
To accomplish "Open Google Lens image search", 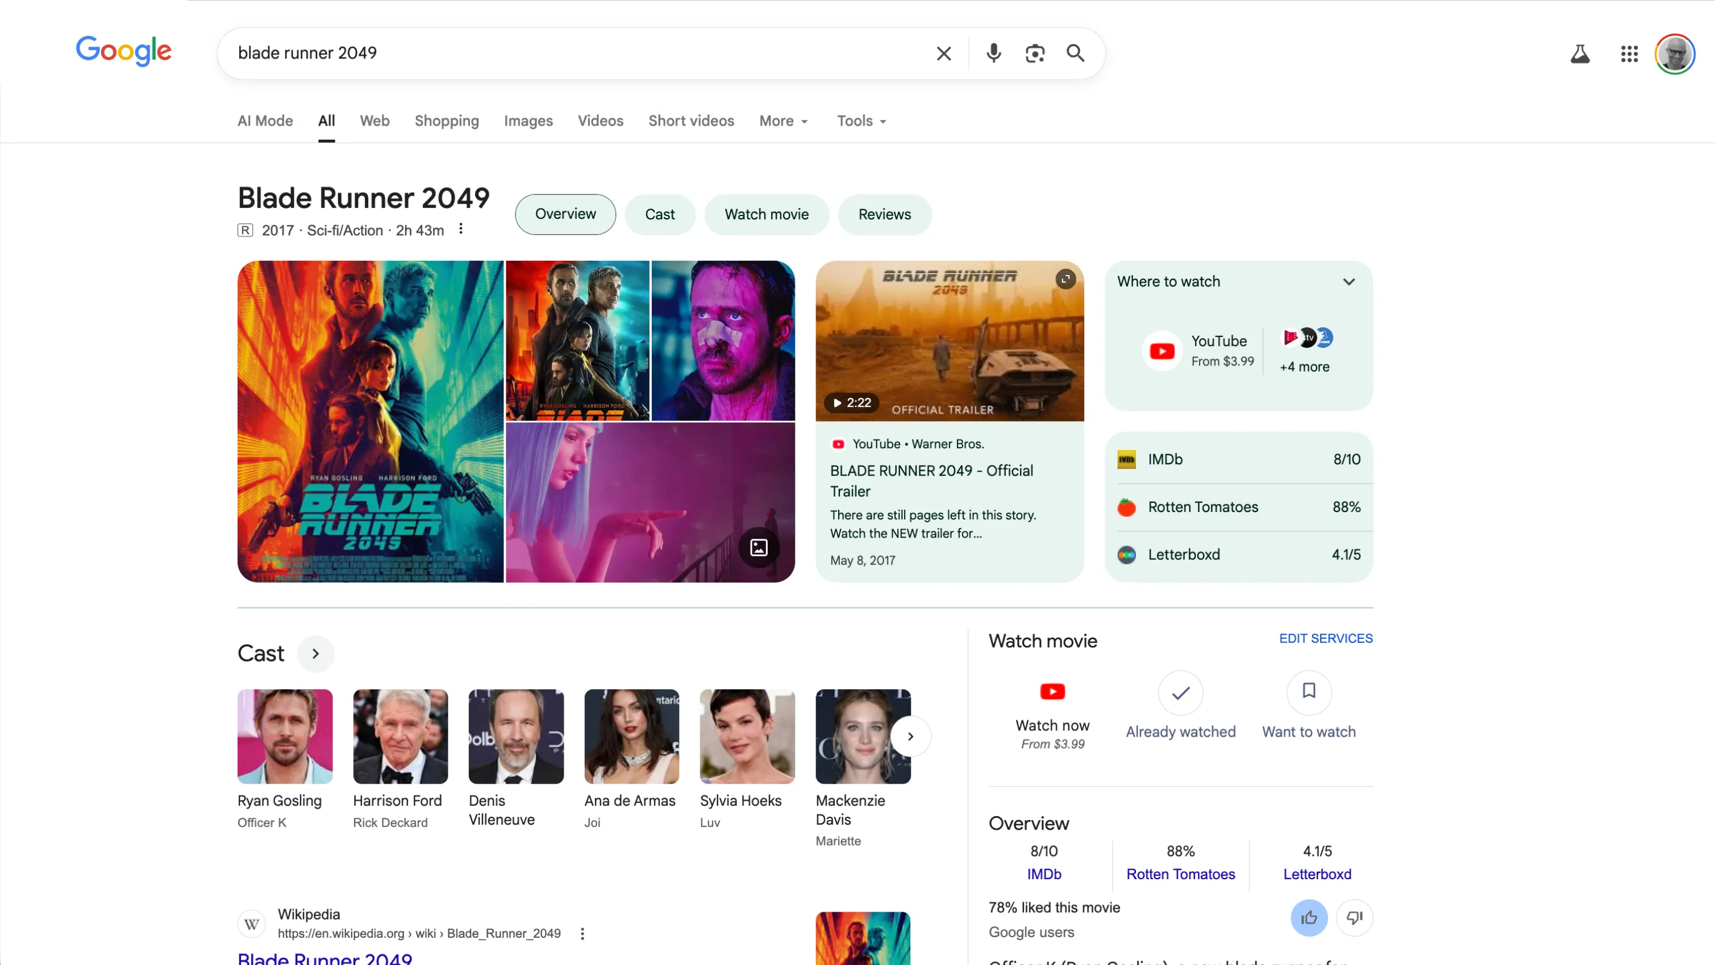I will click(1035, 53).
